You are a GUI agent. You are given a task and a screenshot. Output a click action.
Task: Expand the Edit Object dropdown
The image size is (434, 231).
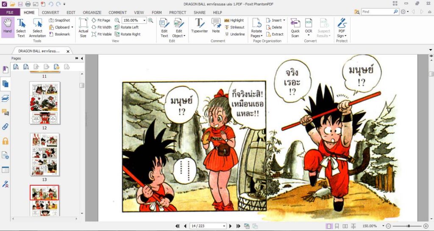pyautogui.click(x=184, y=36)
